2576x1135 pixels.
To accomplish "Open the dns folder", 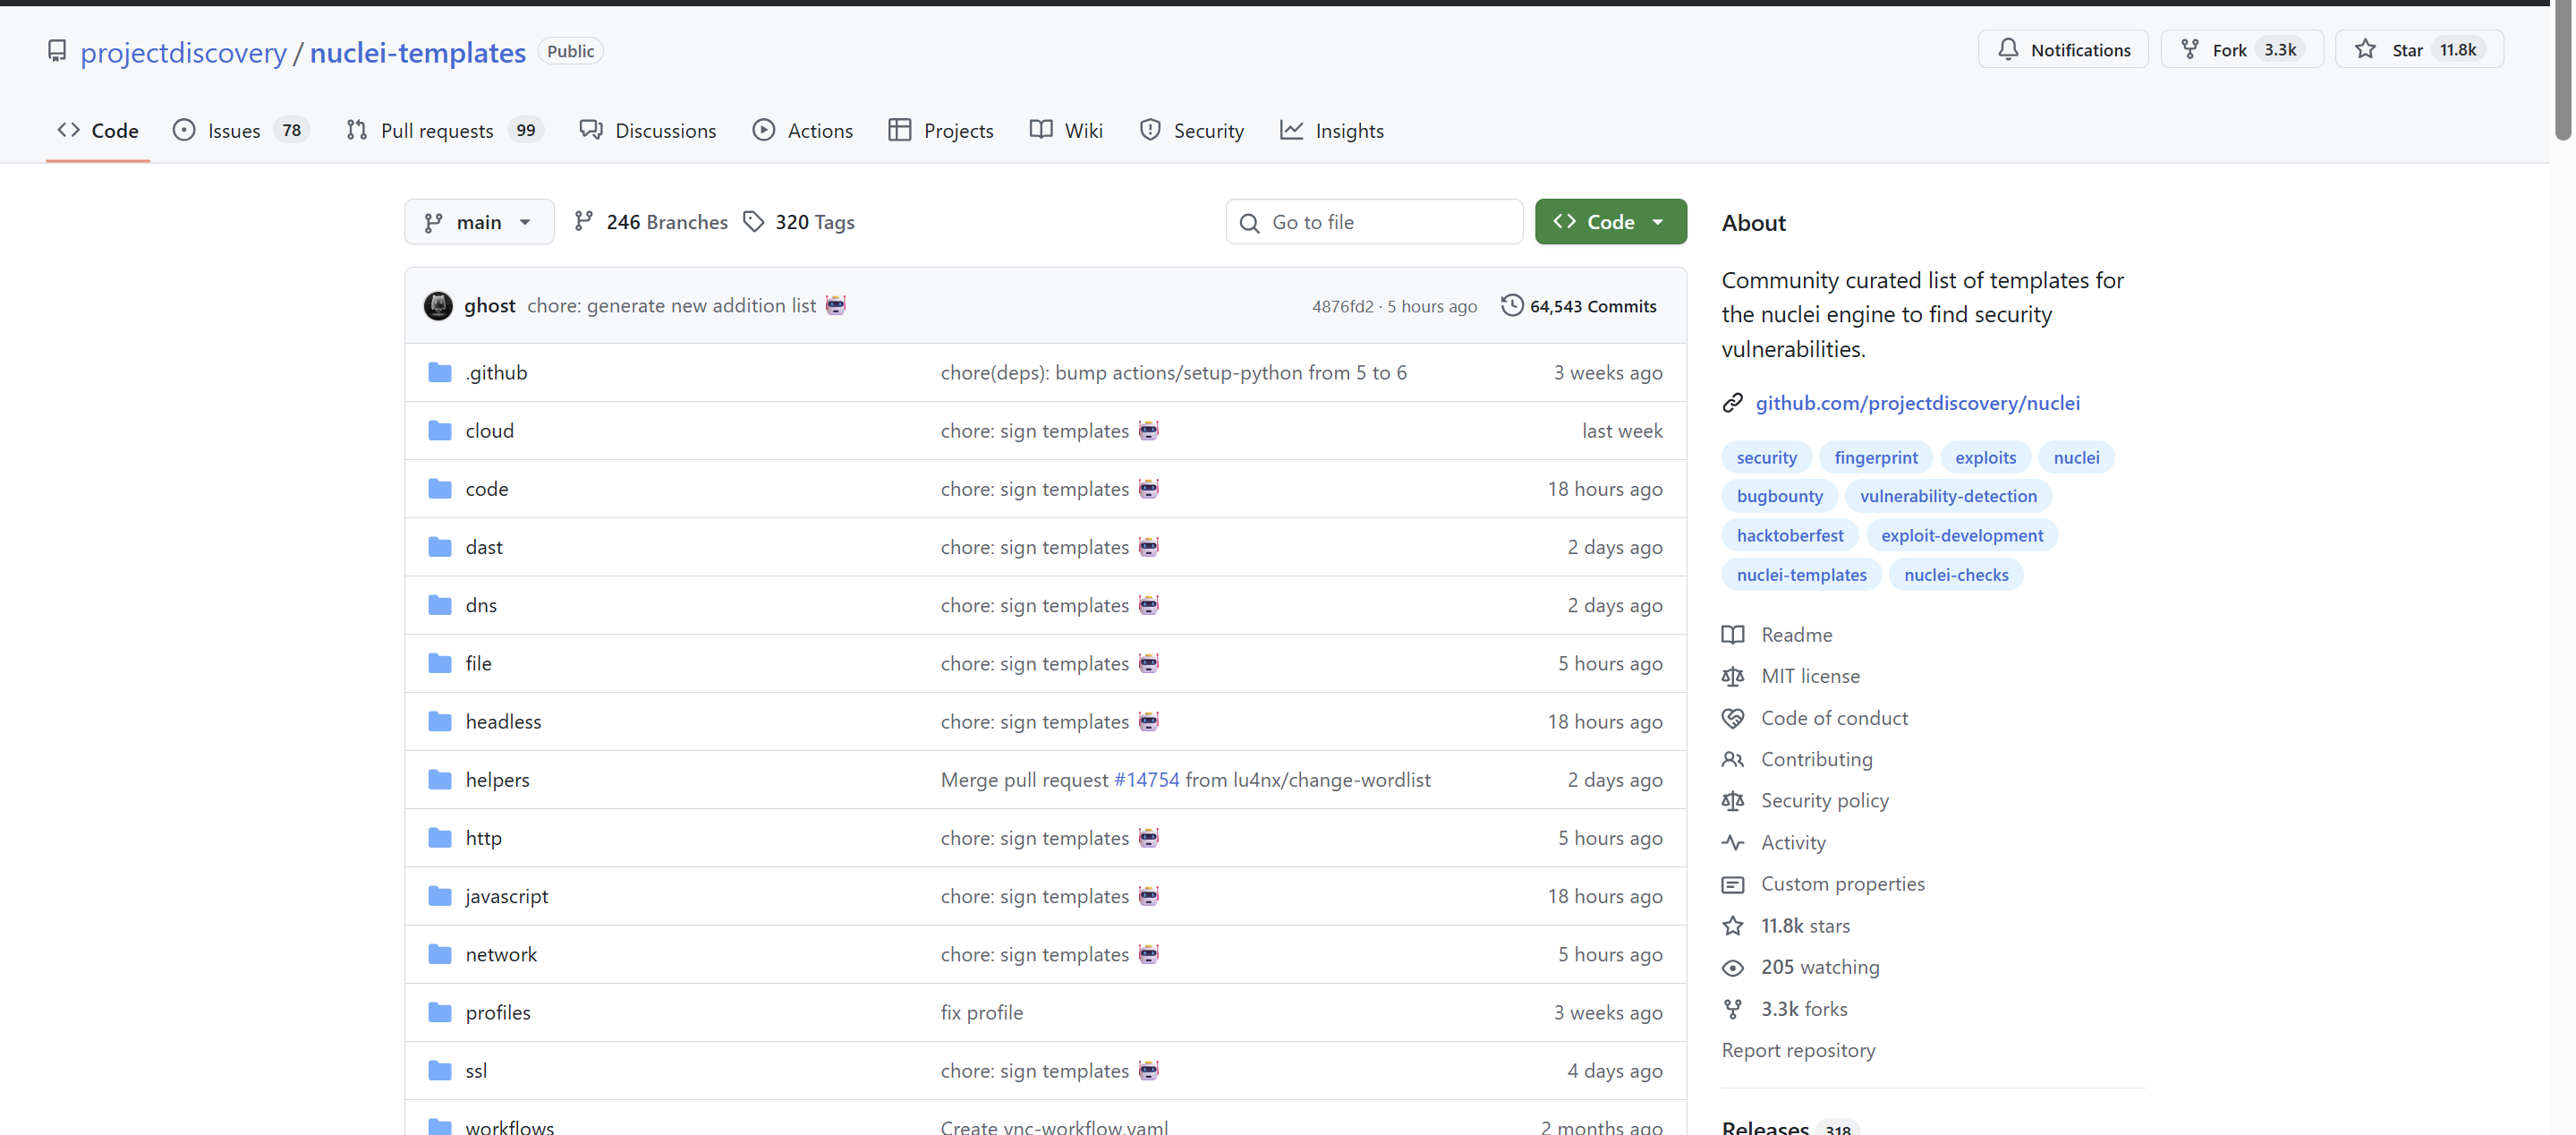I will click(481, 606).
